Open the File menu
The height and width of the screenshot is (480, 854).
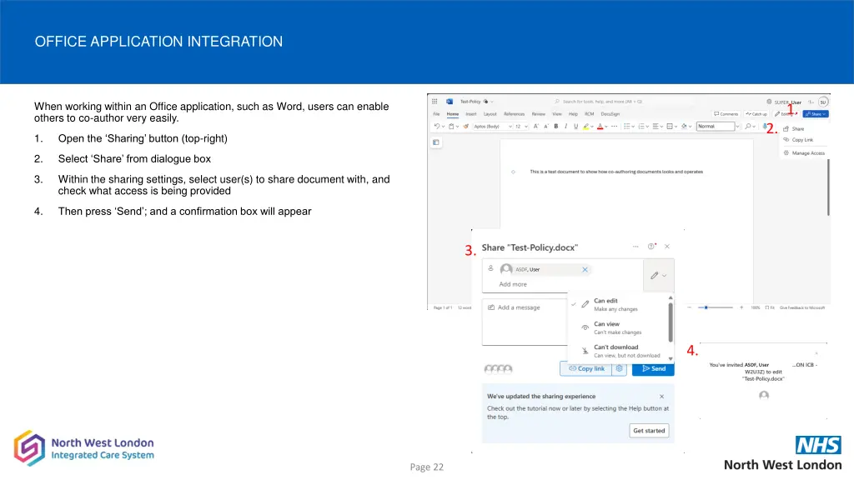tap(436, 114)
